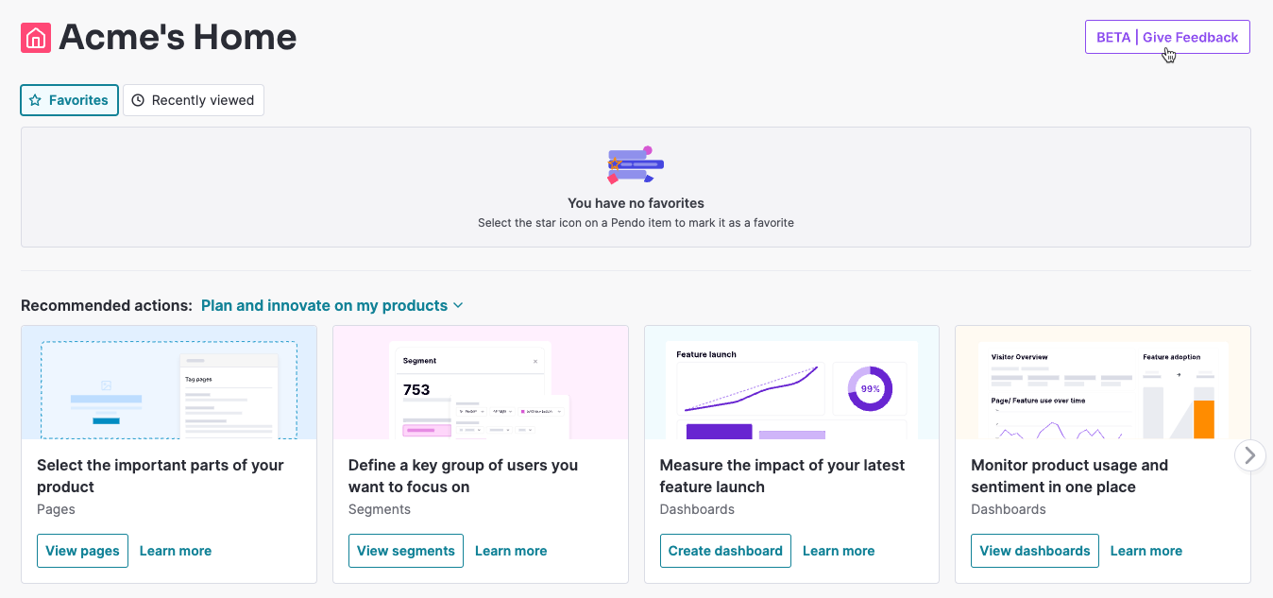Click the View dashboards button
The width and height of the screenshot is (1273, 598).
coord(1035,550)
